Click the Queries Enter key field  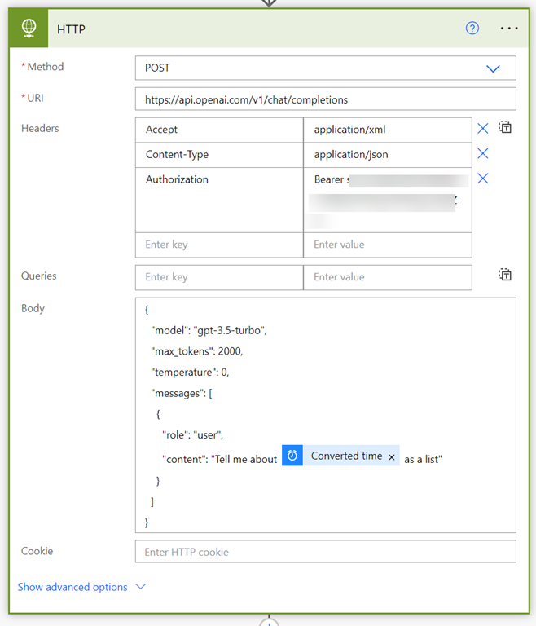pos(218,277)
